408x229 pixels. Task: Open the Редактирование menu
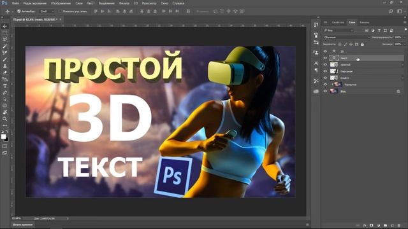pyautogui.click(x=35, y=3)
